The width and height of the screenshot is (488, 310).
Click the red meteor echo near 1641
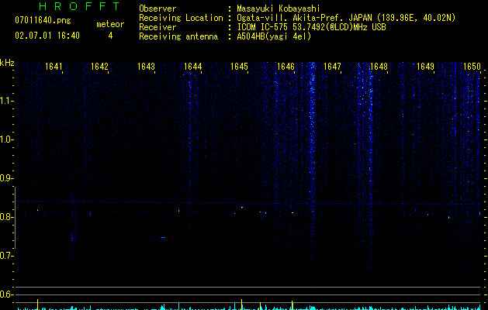[x=37, y=210]
